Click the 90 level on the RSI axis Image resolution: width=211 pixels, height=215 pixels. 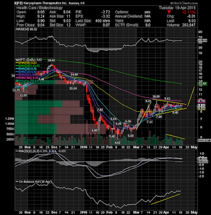201,32
